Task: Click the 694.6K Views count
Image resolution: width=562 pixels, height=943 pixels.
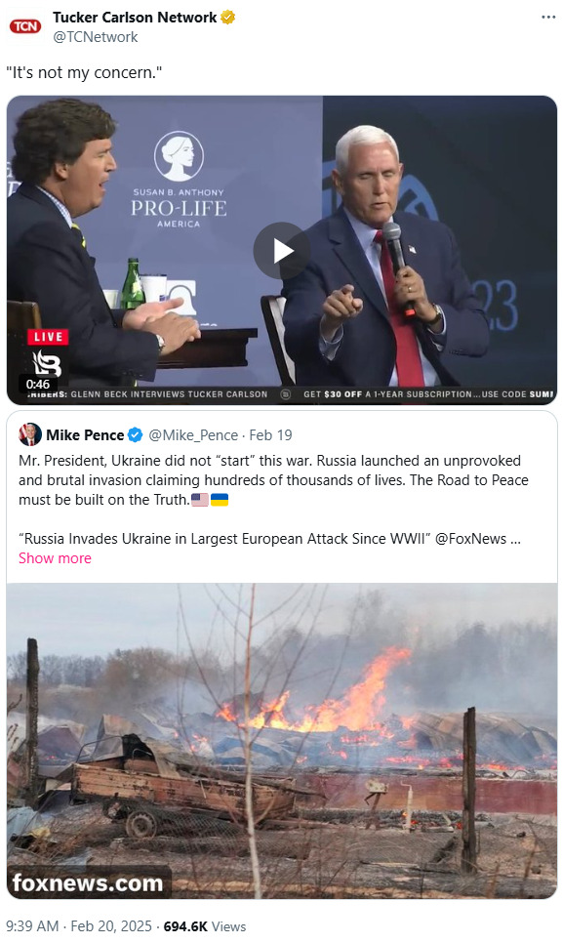Action: 204,926
